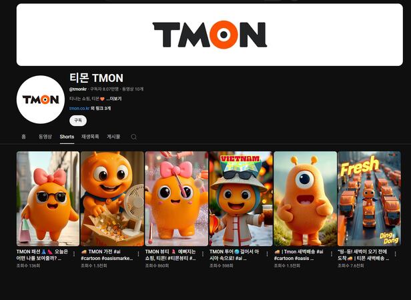This screenshot has height=300, width=411.
Task: Open the one-eyed orange monster short
Action: pos(306,199)
